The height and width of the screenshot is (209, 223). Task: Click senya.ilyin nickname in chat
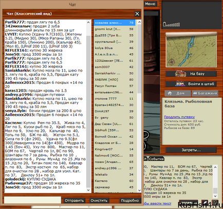click(x=16, y=111)
